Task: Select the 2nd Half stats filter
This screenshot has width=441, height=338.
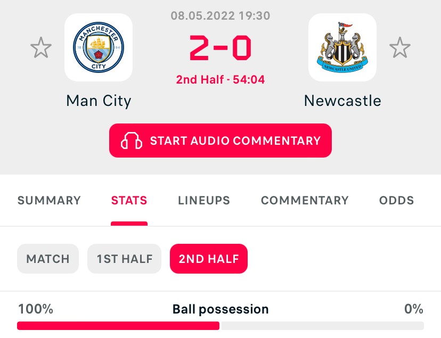Action: coord(209,259)
